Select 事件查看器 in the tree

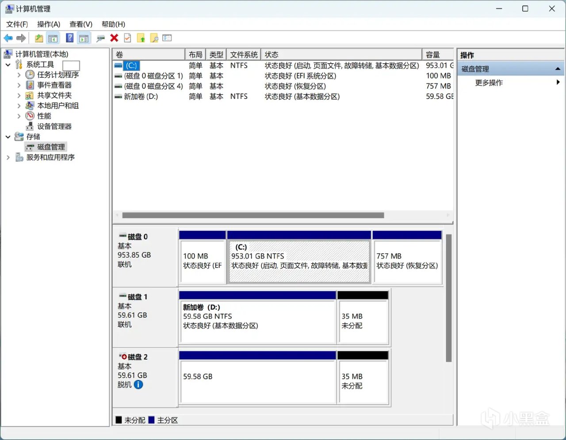pos(54,85)
